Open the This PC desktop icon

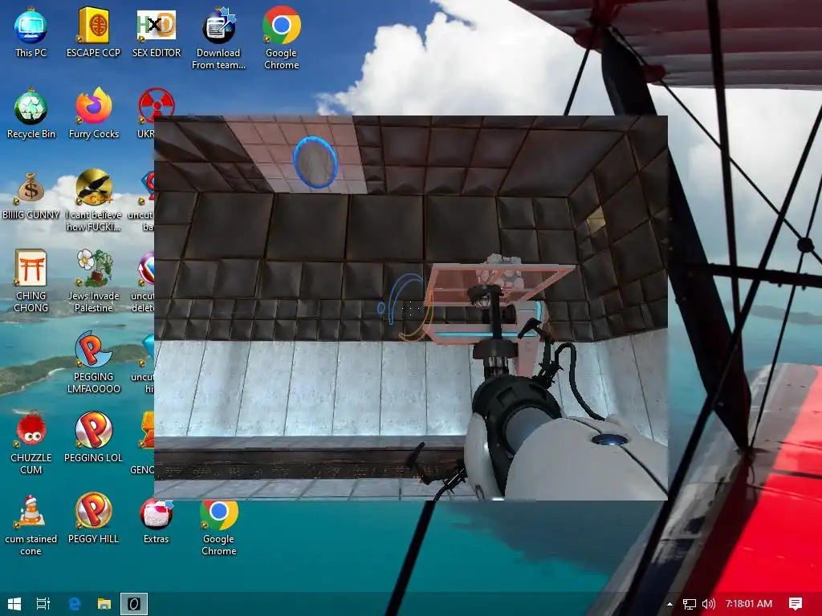[31, 32]
